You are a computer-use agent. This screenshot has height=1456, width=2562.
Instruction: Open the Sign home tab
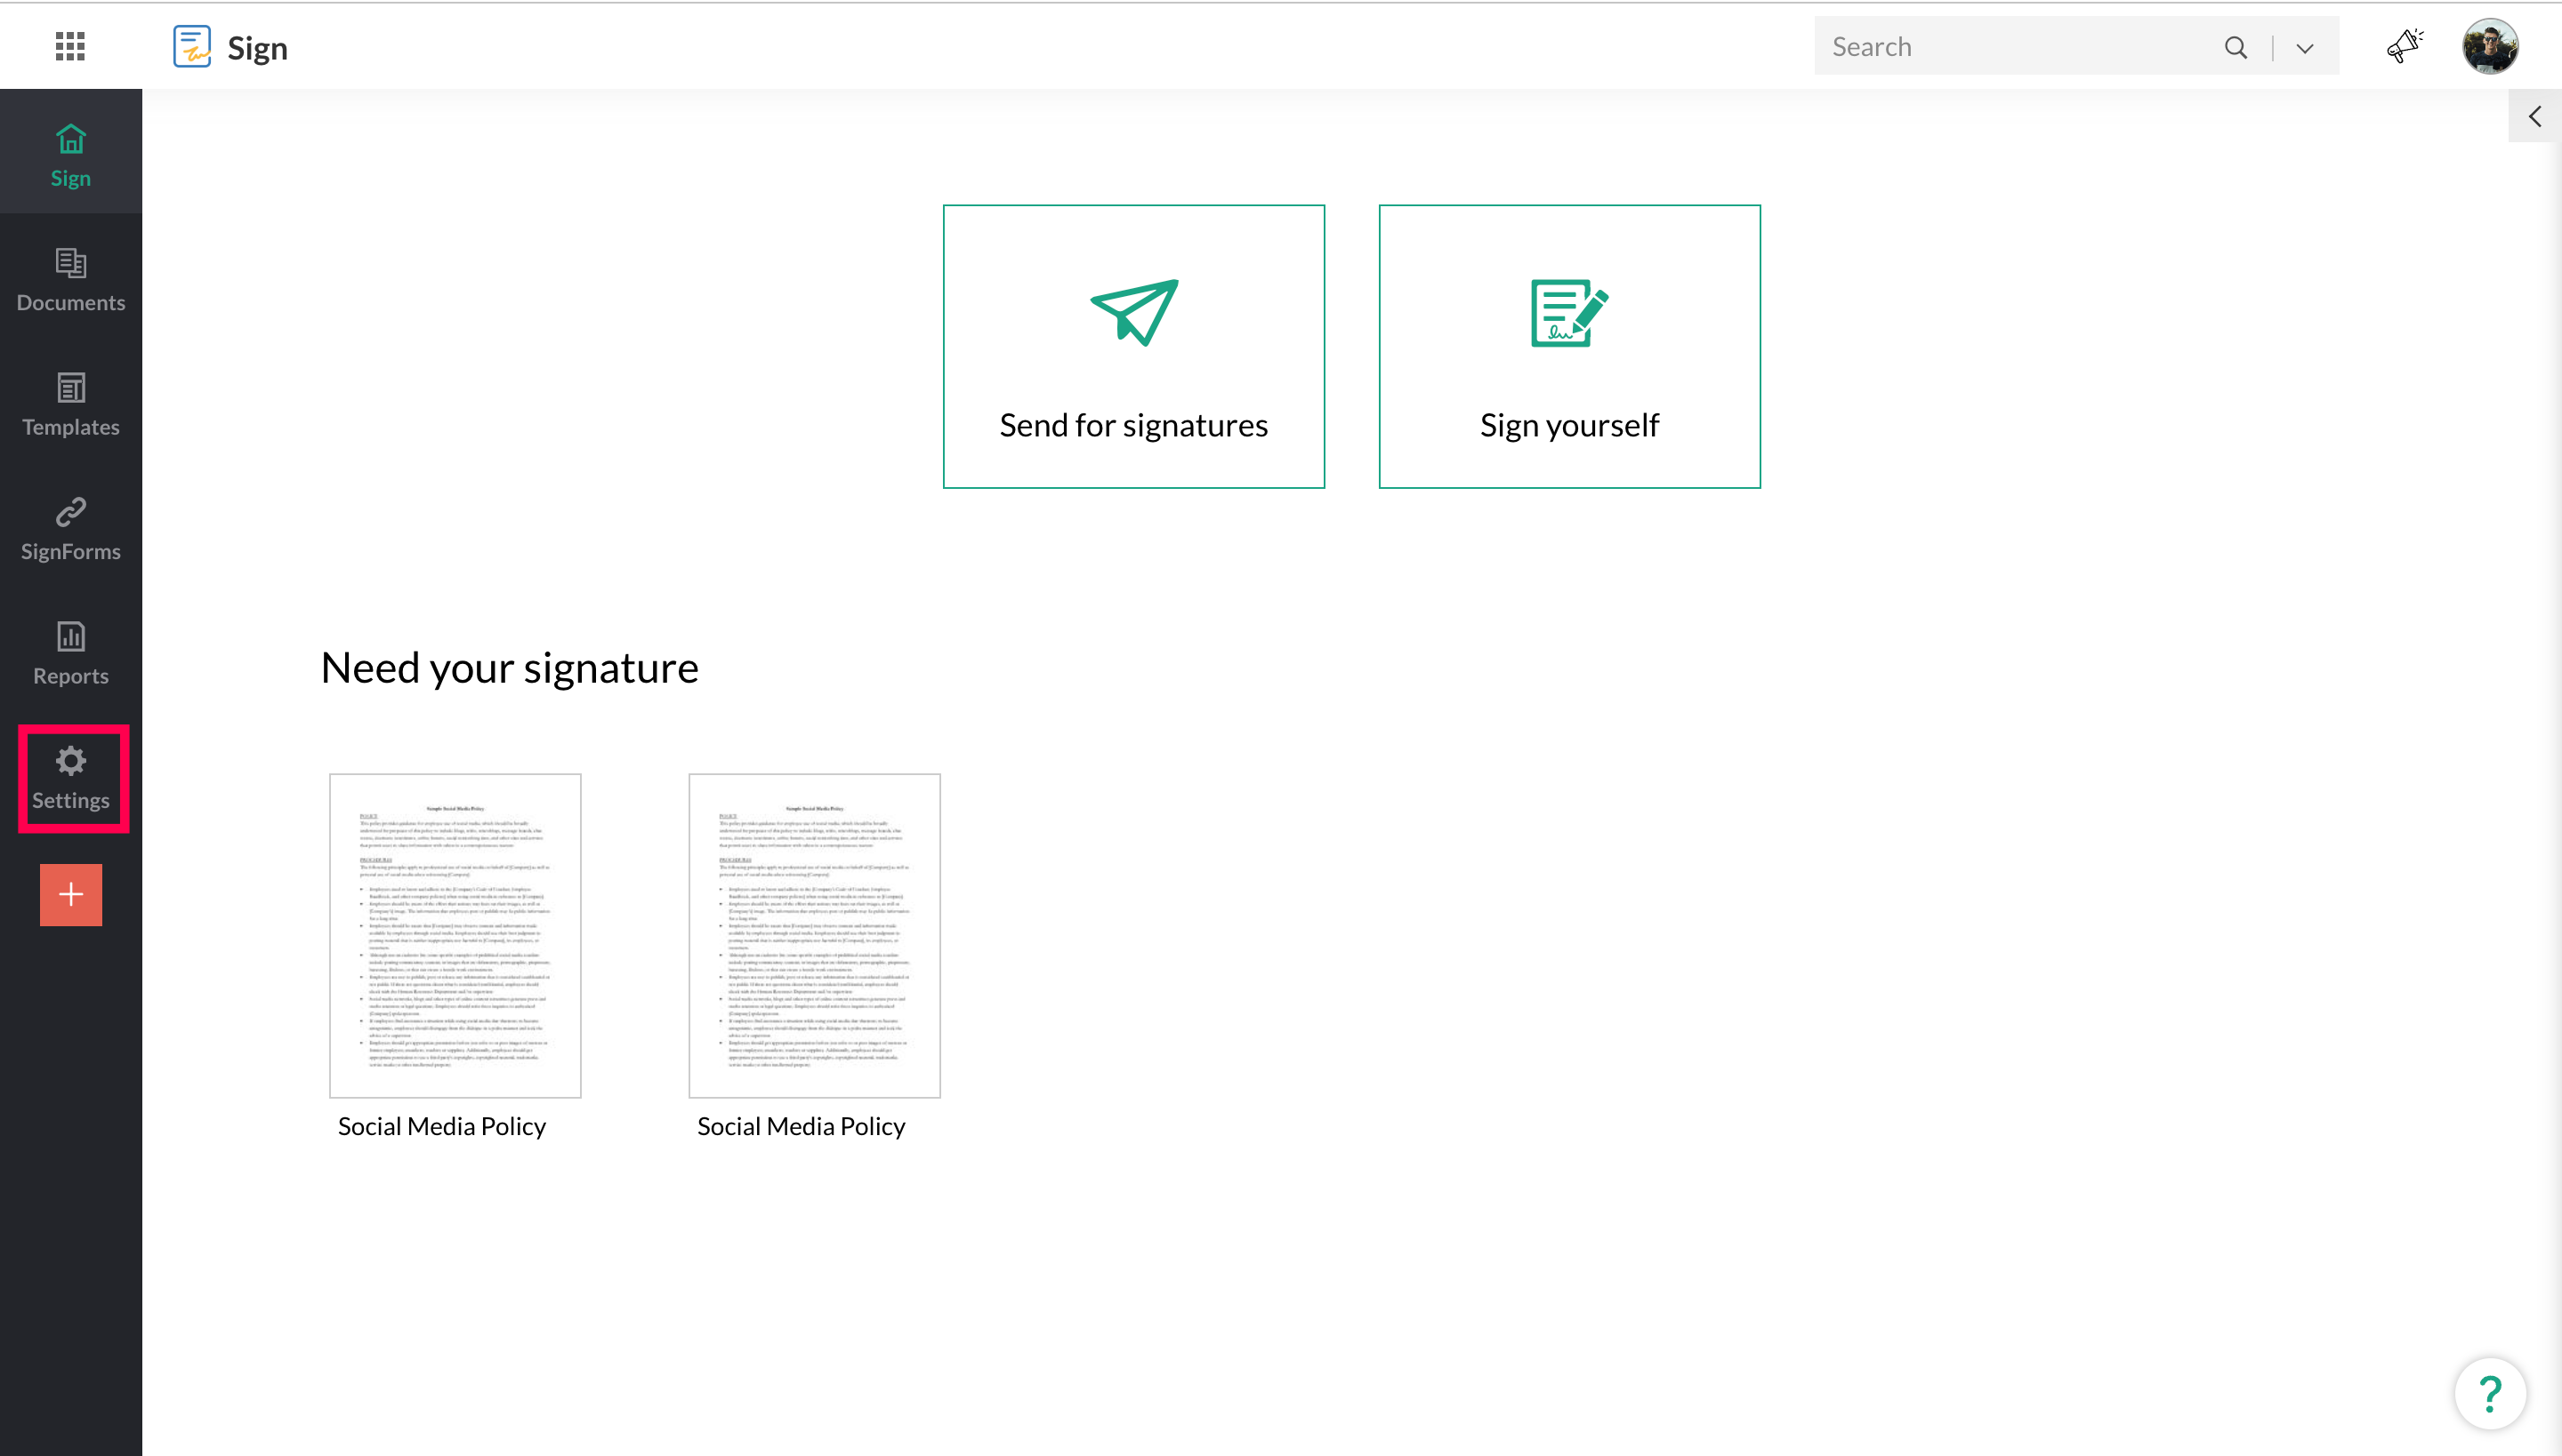70,155
